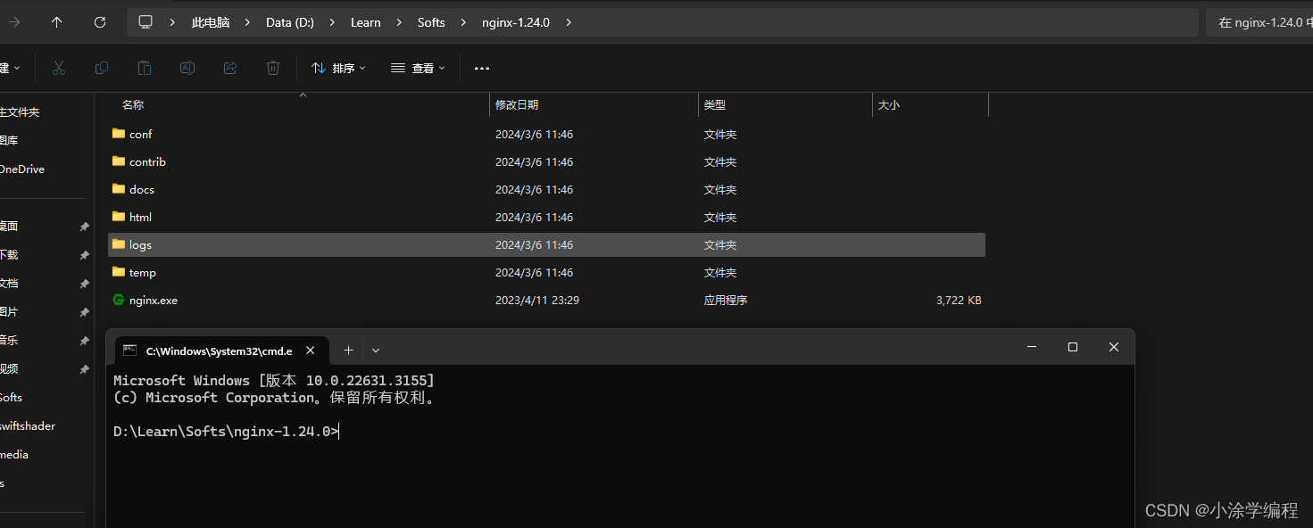Screen dimensions: 1313x528
Task: Click 此电脑 breadcrumb in address bar
Action: pyautogui.click(x=211, y=22)
